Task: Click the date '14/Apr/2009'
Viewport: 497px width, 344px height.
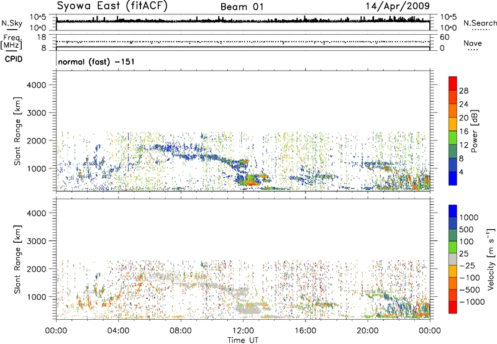Action: (398, 6)
